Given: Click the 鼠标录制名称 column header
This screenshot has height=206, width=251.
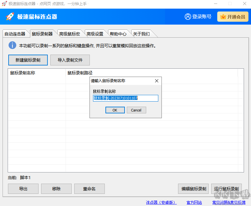Looking at the screenshot, I should 37,73.
